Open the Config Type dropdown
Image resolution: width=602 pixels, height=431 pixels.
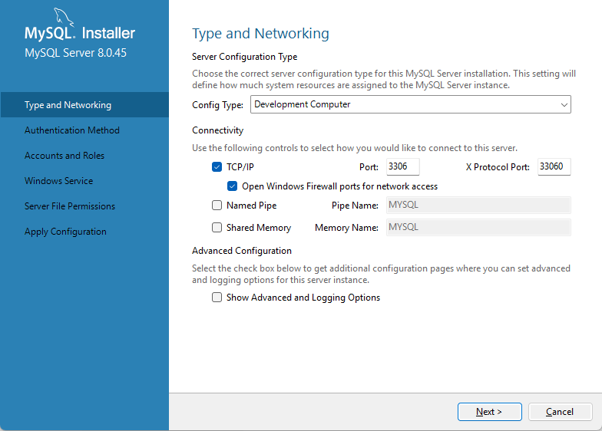410,104
